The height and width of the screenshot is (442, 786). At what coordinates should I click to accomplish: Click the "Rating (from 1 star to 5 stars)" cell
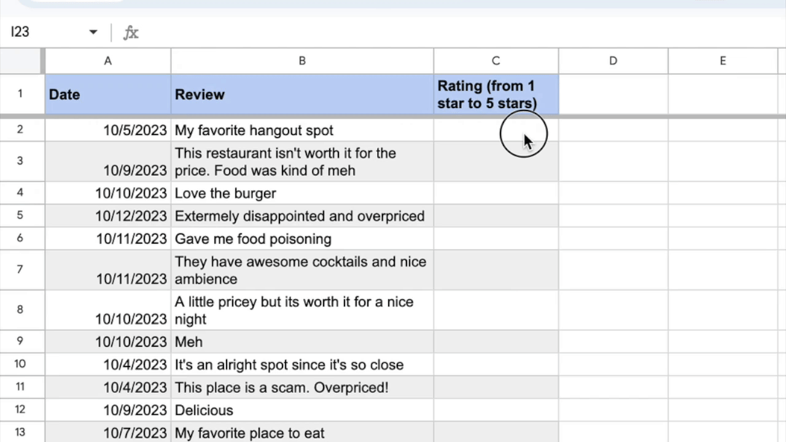[496, 95]
